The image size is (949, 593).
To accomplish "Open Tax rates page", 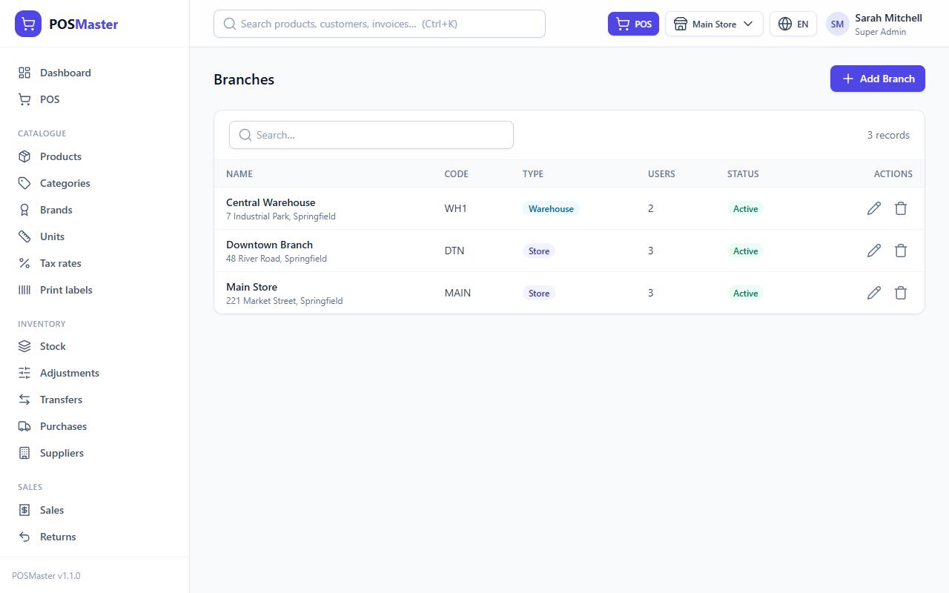I will pyautogui.click(x=94, y=263).
